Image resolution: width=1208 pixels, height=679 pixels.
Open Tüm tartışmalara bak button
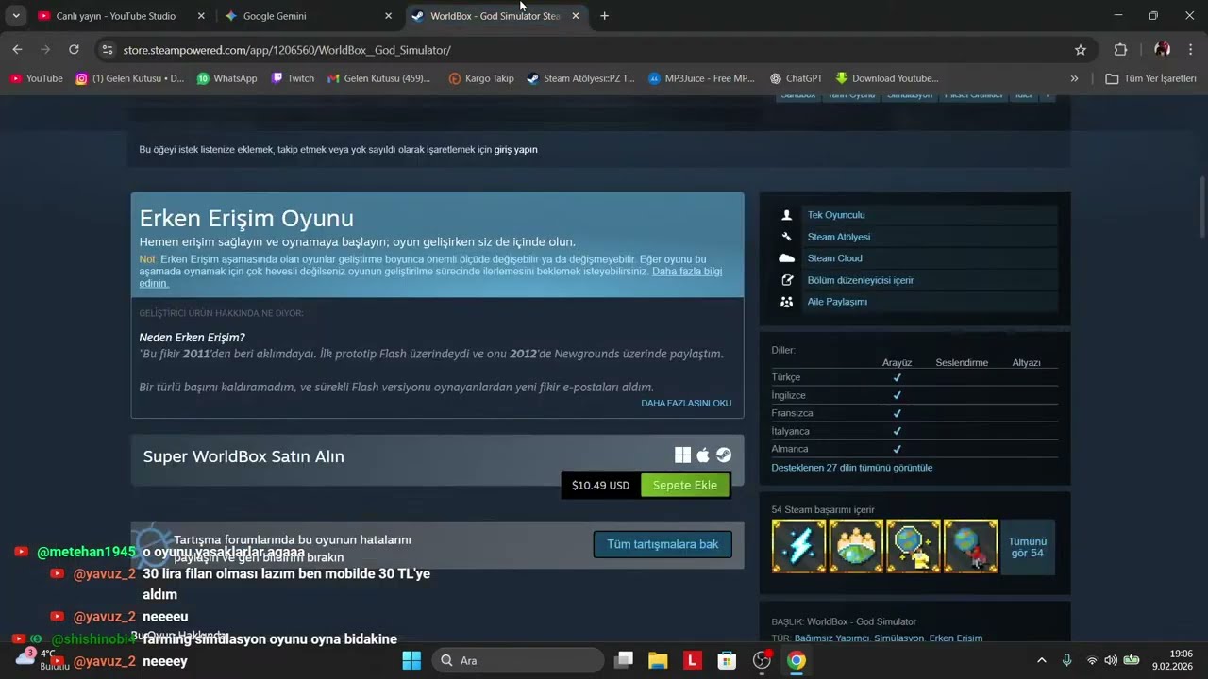click(663, 544)
